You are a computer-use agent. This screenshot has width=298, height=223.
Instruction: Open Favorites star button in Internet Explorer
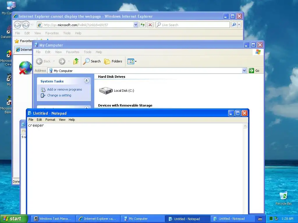[24, 41]
